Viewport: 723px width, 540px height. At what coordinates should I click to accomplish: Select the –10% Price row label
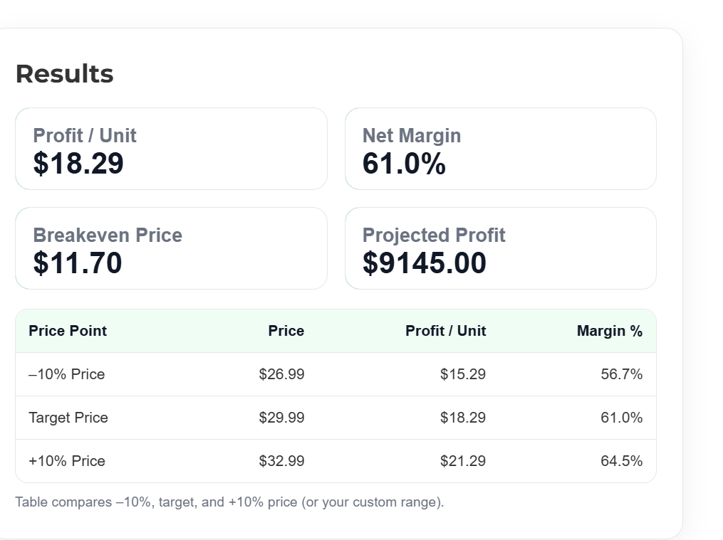[67, 374]
